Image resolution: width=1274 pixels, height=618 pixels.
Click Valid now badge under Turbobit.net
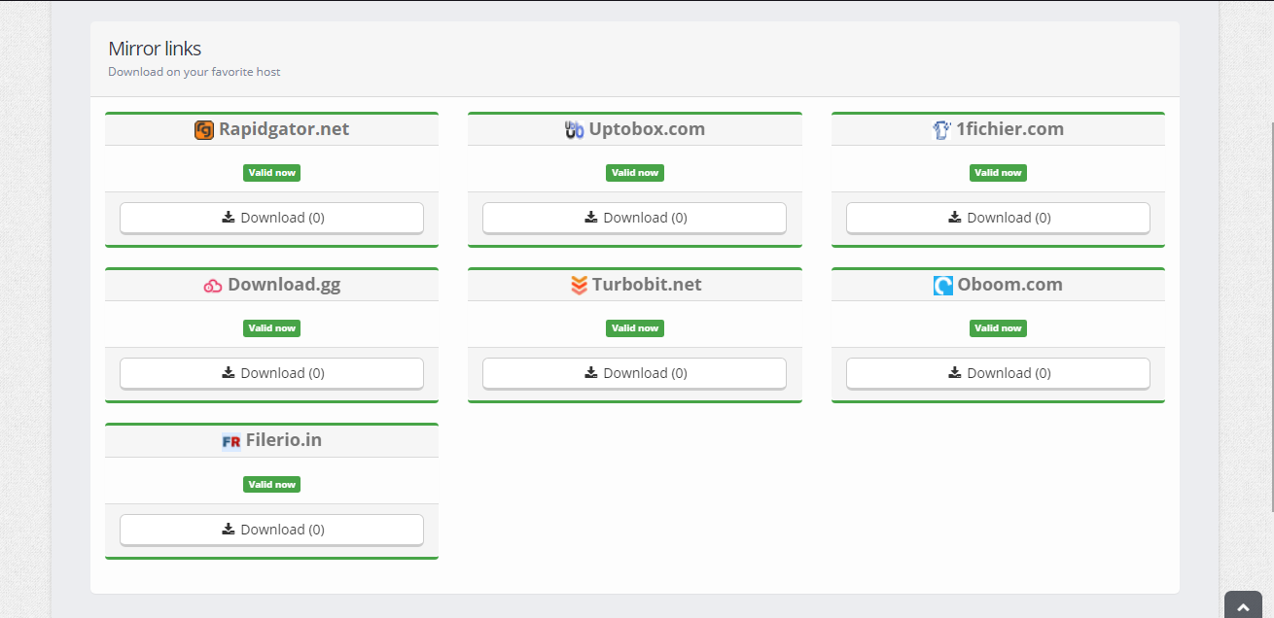634,328
